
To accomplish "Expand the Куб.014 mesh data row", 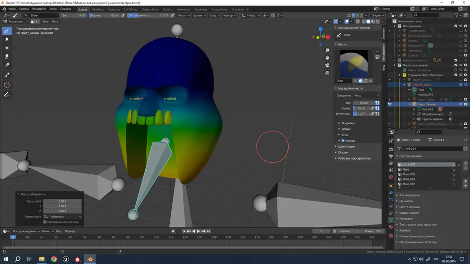I will tap(414, 109).
